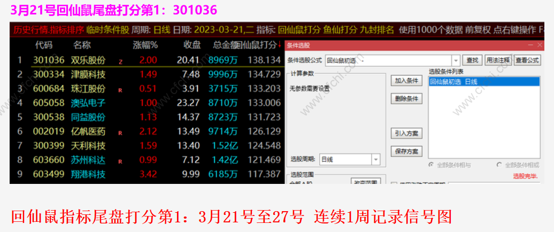Minimize the 条件选股 dialog
This screenshot has width=554, height=232.
point(530,45)
